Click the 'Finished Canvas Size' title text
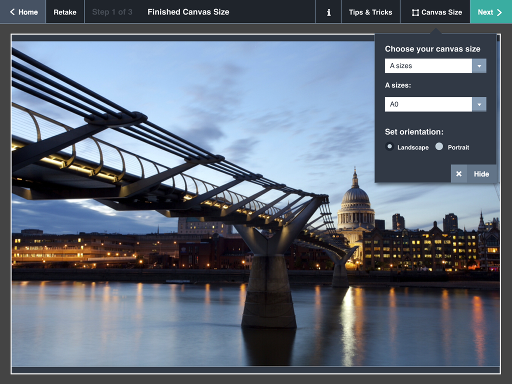This screenshot has width=512, height=384. [188, 12]
